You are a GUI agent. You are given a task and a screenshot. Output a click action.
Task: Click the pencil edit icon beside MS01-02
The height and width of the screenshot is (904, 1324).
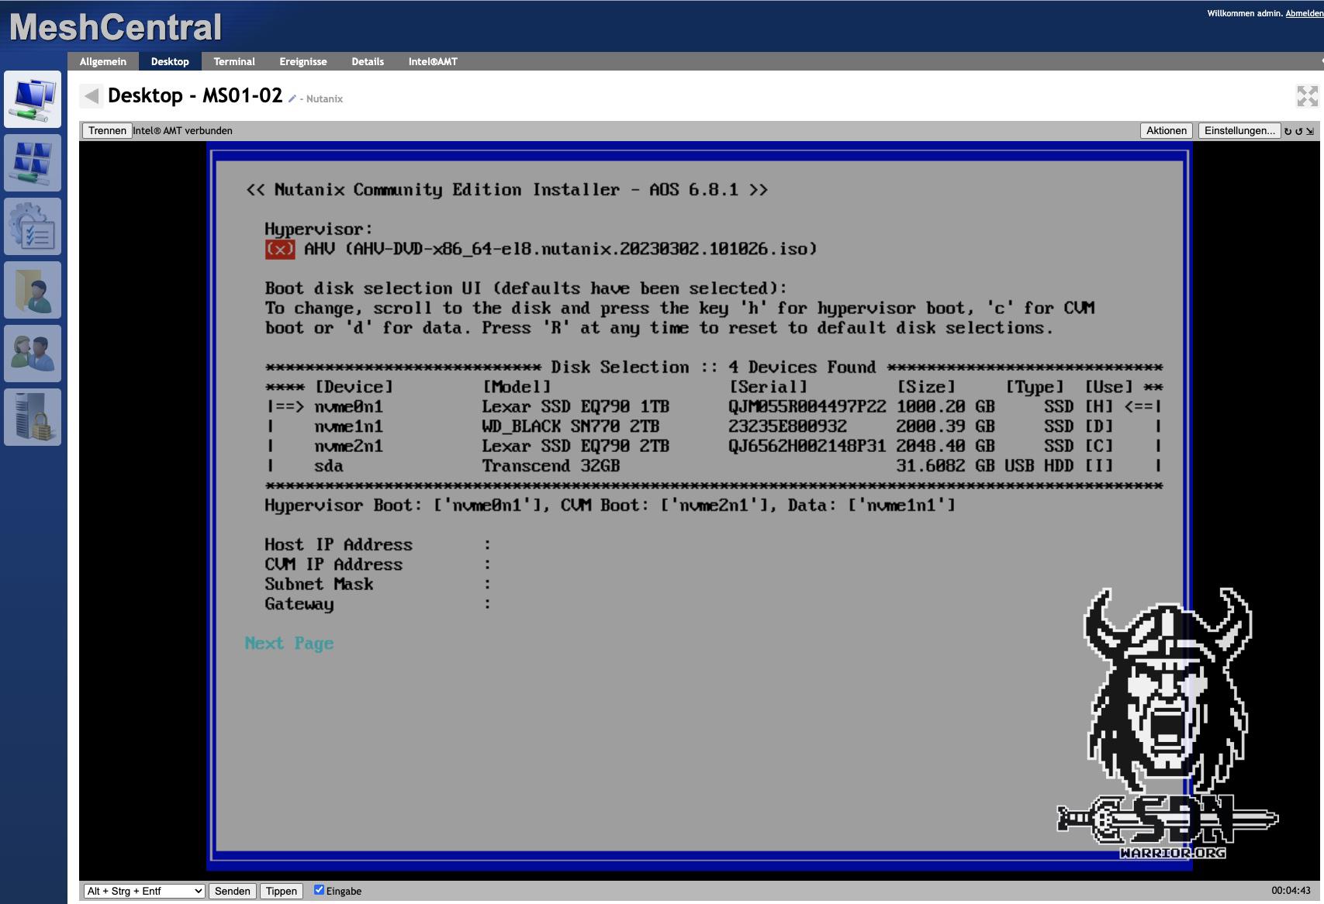coord(291,98)
